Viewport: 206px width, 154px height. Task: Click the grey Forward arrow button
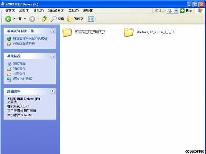pyautogui.click(x=32, y=19)
